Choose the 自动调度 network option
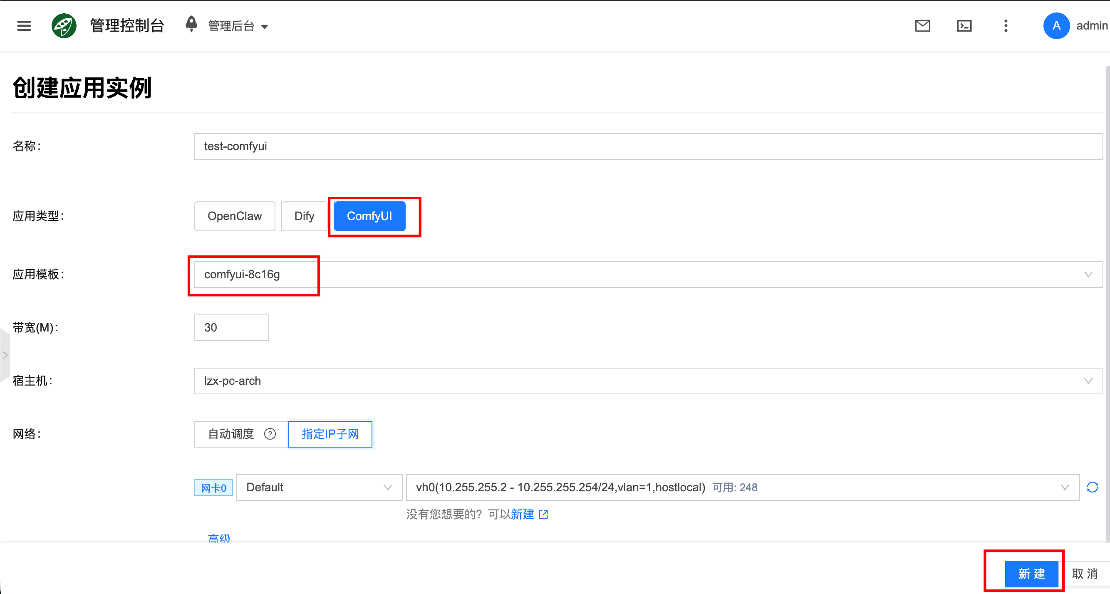The width and height of the screenshot is (1110, 594). click(231, 434)
